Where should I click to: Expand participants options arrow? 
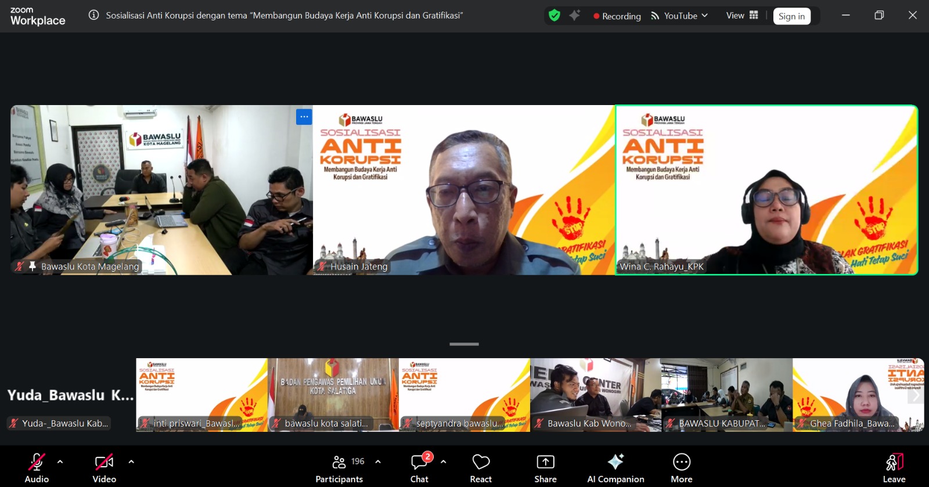[x=378, y=462]
